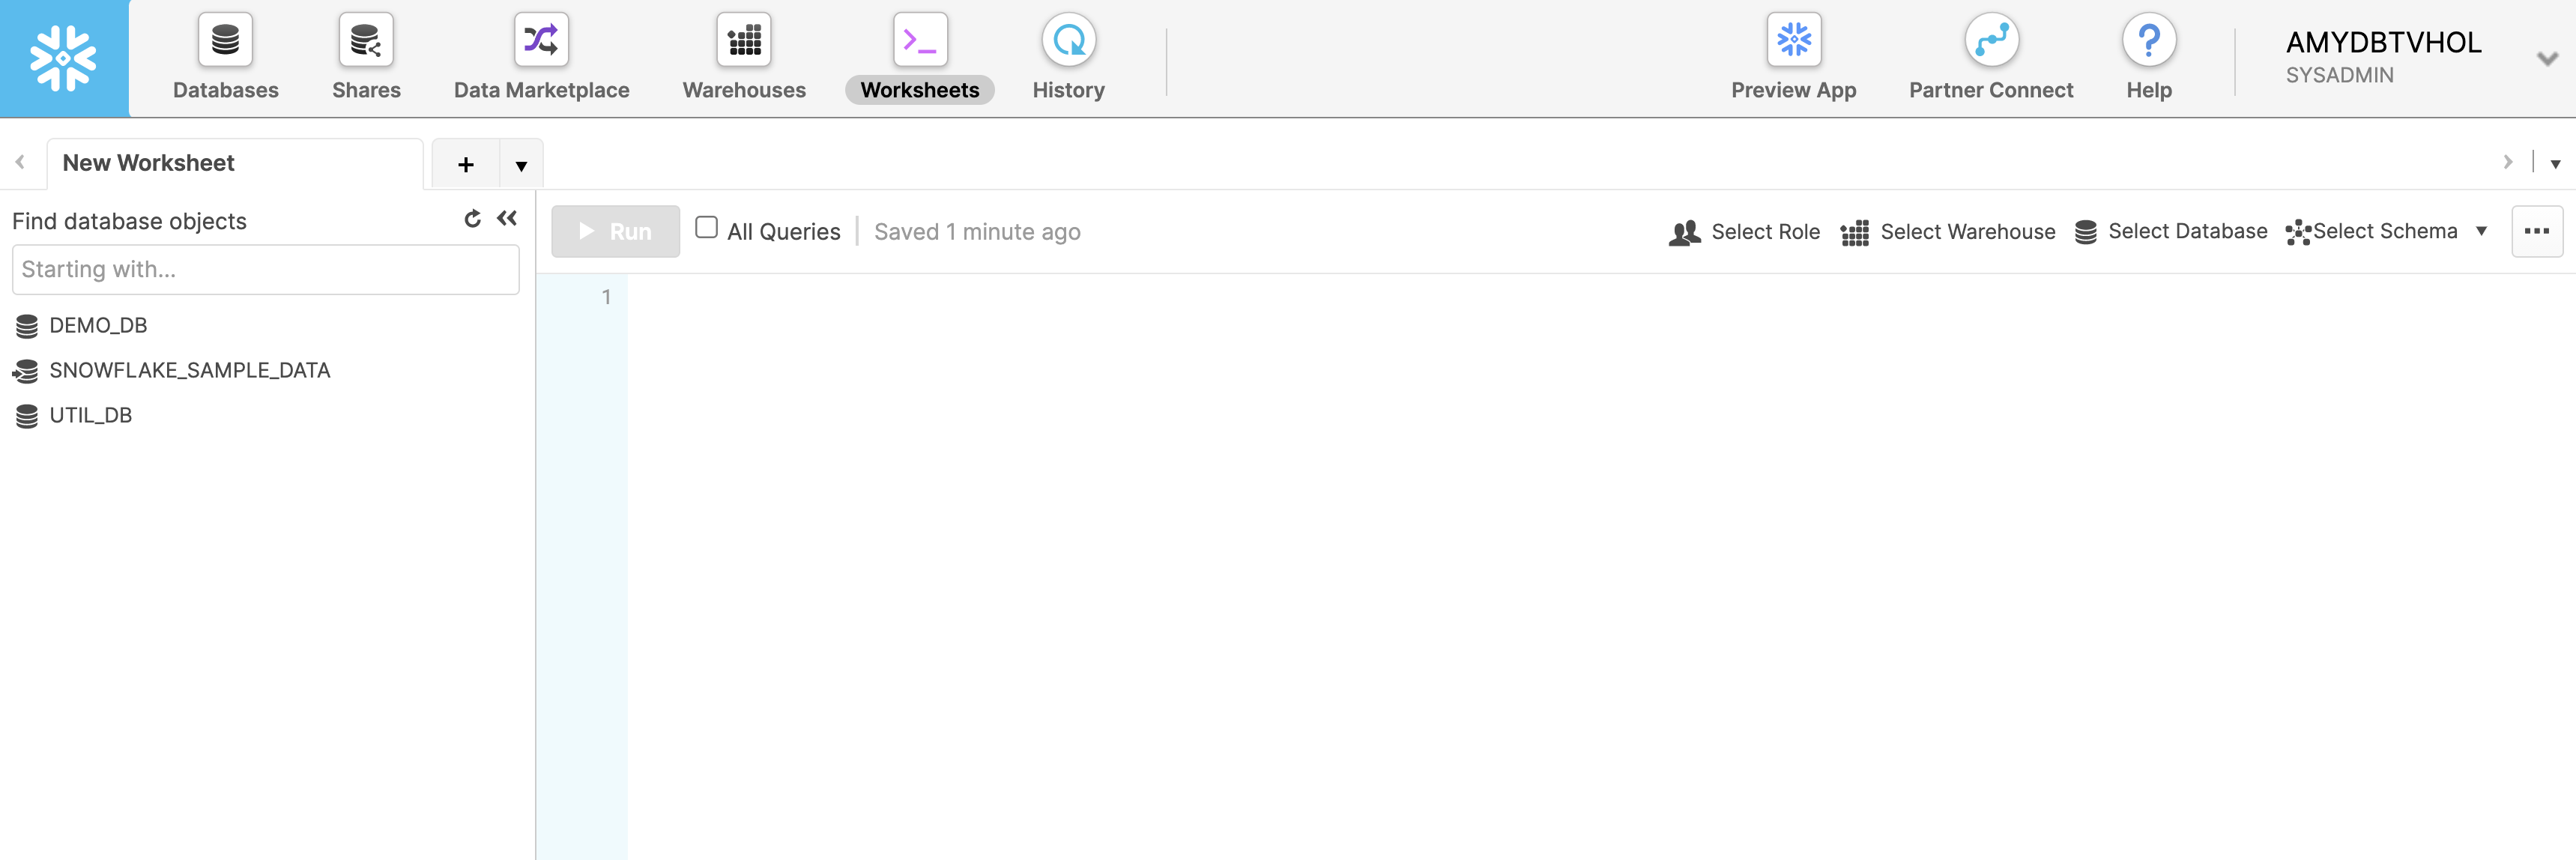Click the History icon in top nav
2576x860 pixels.
[x=1068, y=41]
